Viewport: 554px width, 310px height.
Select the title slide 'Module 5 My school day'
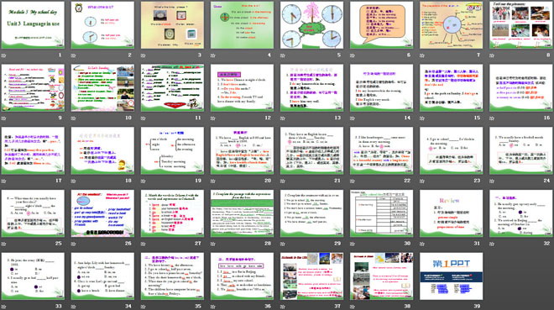tap(33, 25)
